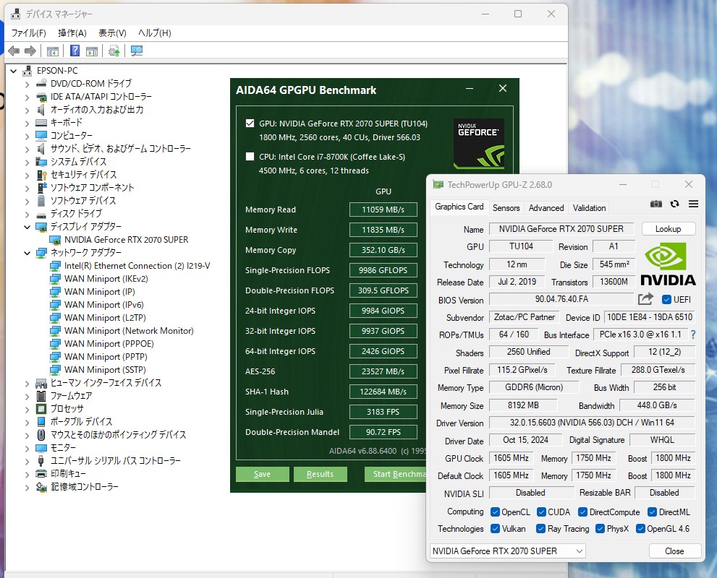This screenshot has width=717, height=578.
Task: Click the update driver icon in Device Manager toolbar
Action: (x=114, y=51)
